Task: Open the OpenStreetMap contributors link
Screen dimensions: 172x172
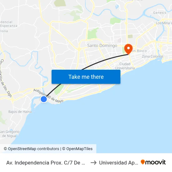Action: click(31, 149)
